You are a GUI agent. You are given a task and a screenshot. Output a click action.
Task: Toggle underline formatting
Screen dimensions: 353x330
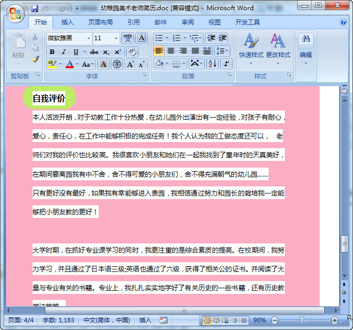coord(76,52)
